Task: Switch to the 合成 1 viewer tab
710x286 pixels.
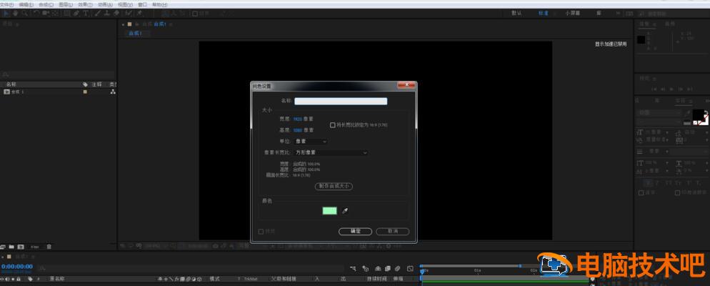Action: click(x=135, y=34)
